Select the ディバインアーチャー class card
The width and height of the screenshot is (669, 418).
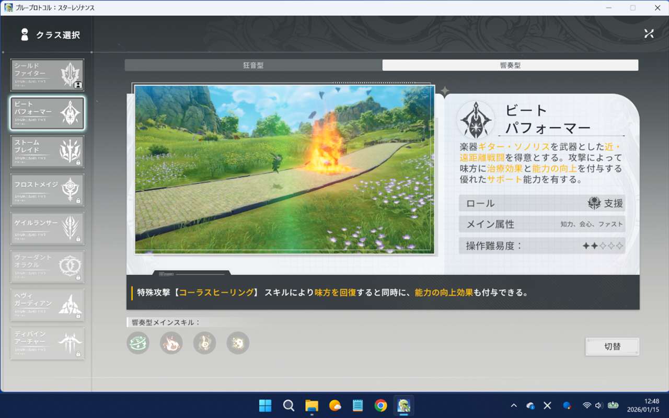pos(47,343)
